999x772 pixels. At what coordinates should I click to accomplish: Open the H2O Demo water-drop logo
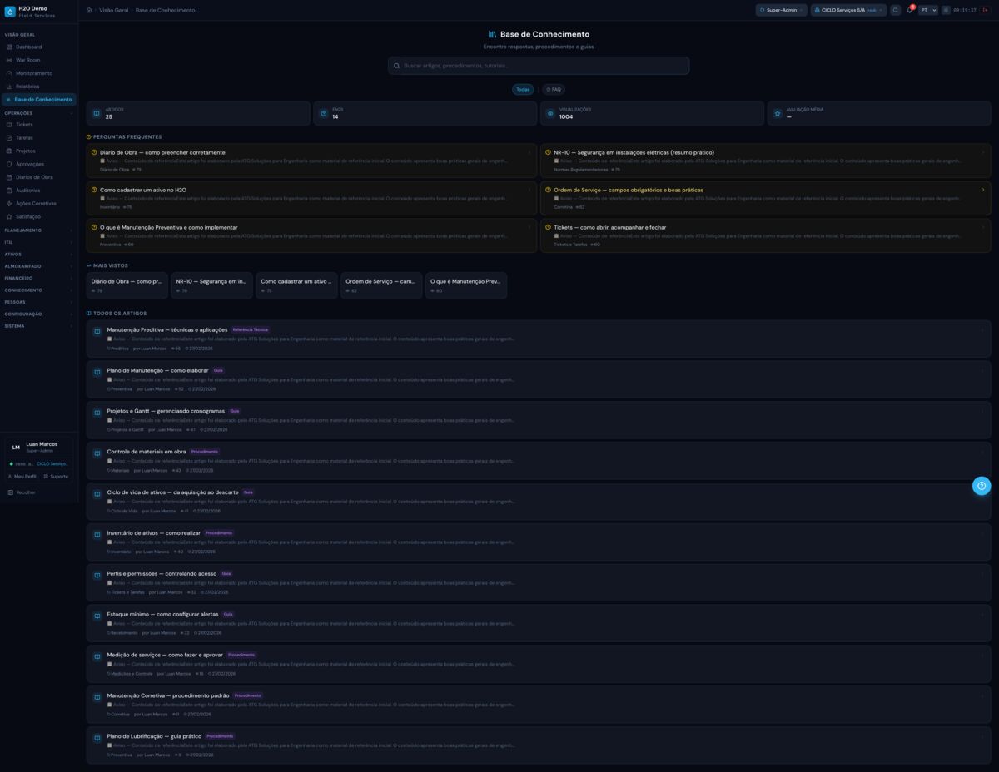pos(10,12)
